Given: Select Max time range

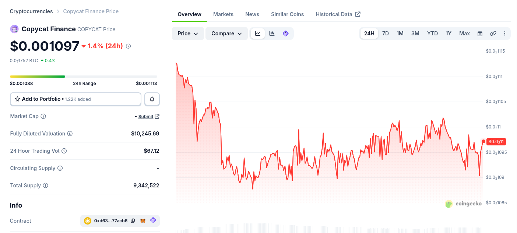Looking at the screenshot, I should click(x=464, y=33).
